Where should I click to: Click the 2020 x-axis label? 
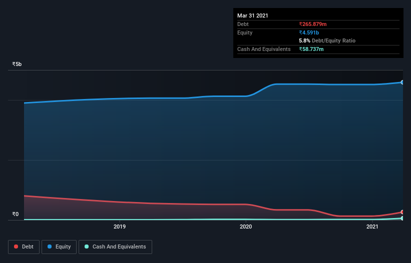(x=246, y=226)
